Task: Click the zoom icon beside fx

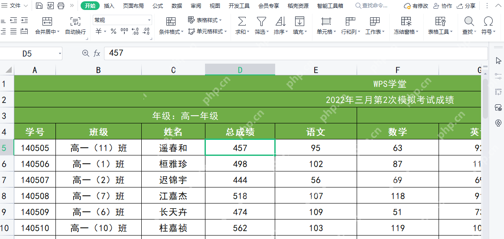Action: click(85, 53)
